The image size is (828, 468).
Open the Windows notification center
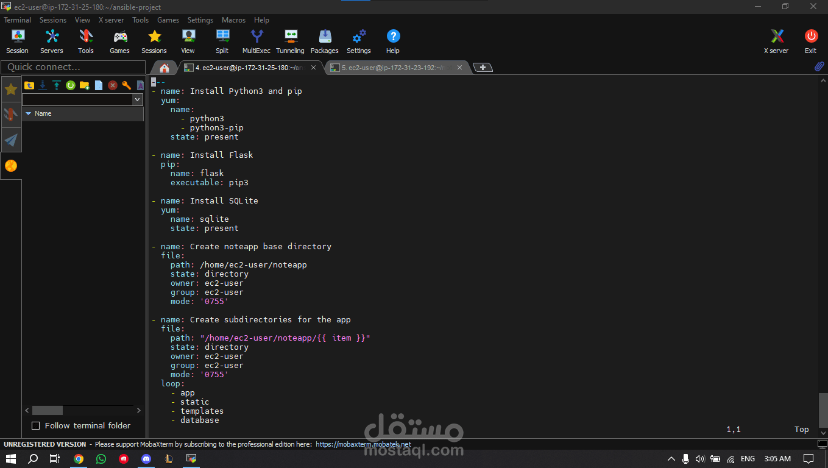pos(809,459)
